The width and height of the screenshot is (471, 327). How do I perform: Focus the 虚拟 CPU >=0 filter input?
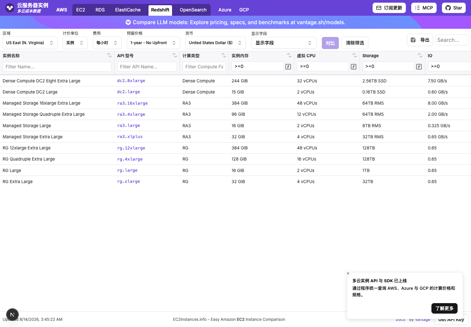pyautogui.click(x=323, y=66)
